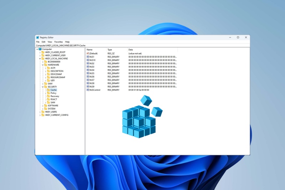Open the File menu
The width and height of the screenshot is (285, 190).
point(38,42)
